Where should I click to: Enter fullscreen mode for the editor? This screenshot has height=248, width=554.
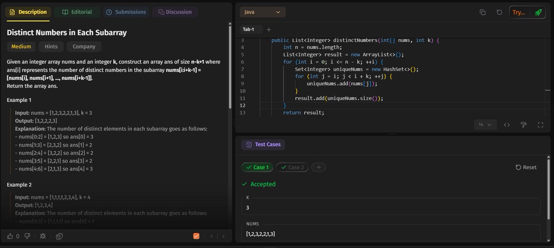point(541,124)
